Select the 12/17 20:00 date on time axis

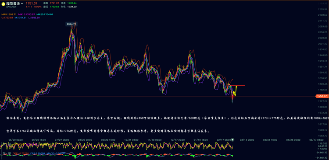pos(177,139)
